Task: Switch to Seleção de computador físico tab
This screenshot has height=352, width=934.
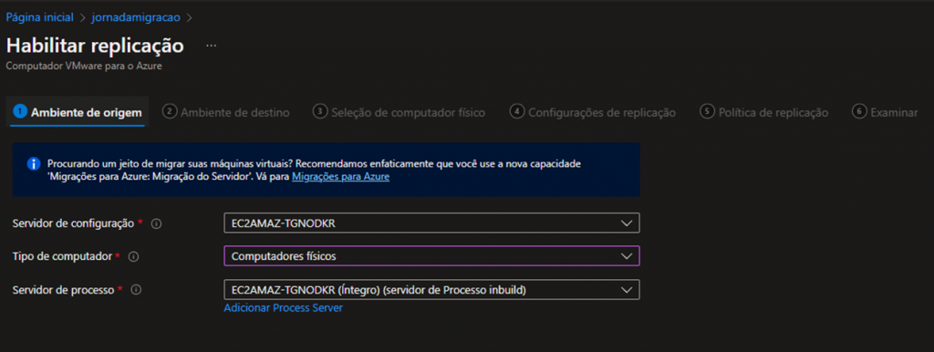Action: (400, 112)
